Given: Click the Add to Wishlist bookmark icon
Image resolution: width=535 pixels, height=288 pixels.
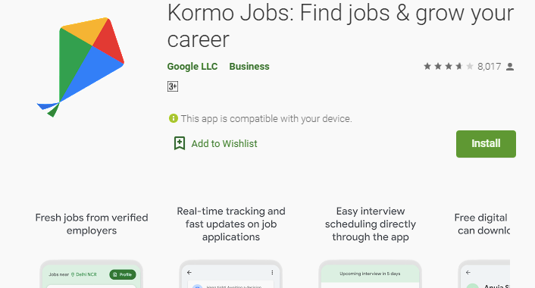Looking at the screenshot, I should pos(180,143).
